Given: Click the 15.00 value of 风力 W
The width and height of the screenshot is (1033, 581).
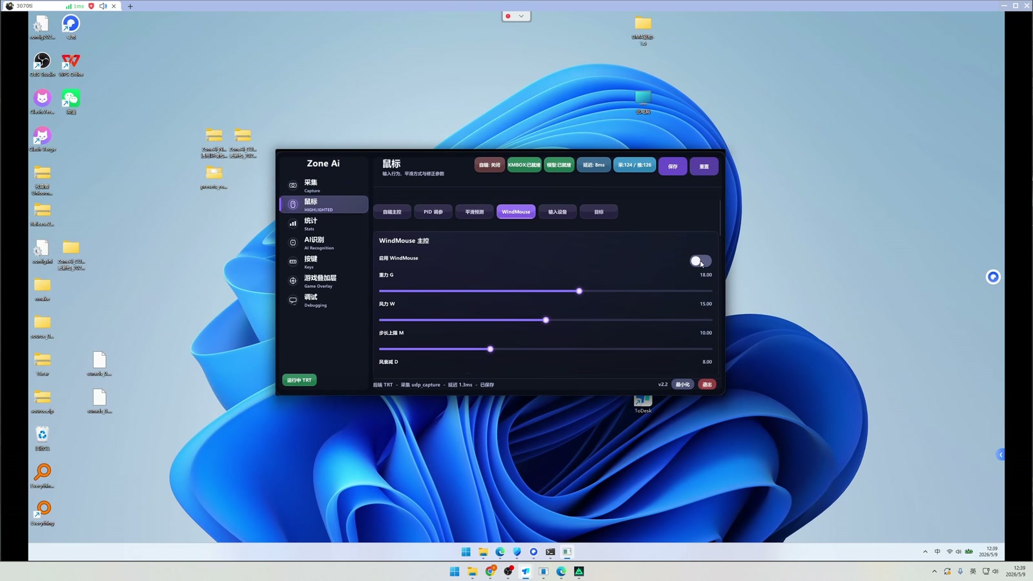Looking at the screenshot, I should pyautogui.click(x=706, y=304).
